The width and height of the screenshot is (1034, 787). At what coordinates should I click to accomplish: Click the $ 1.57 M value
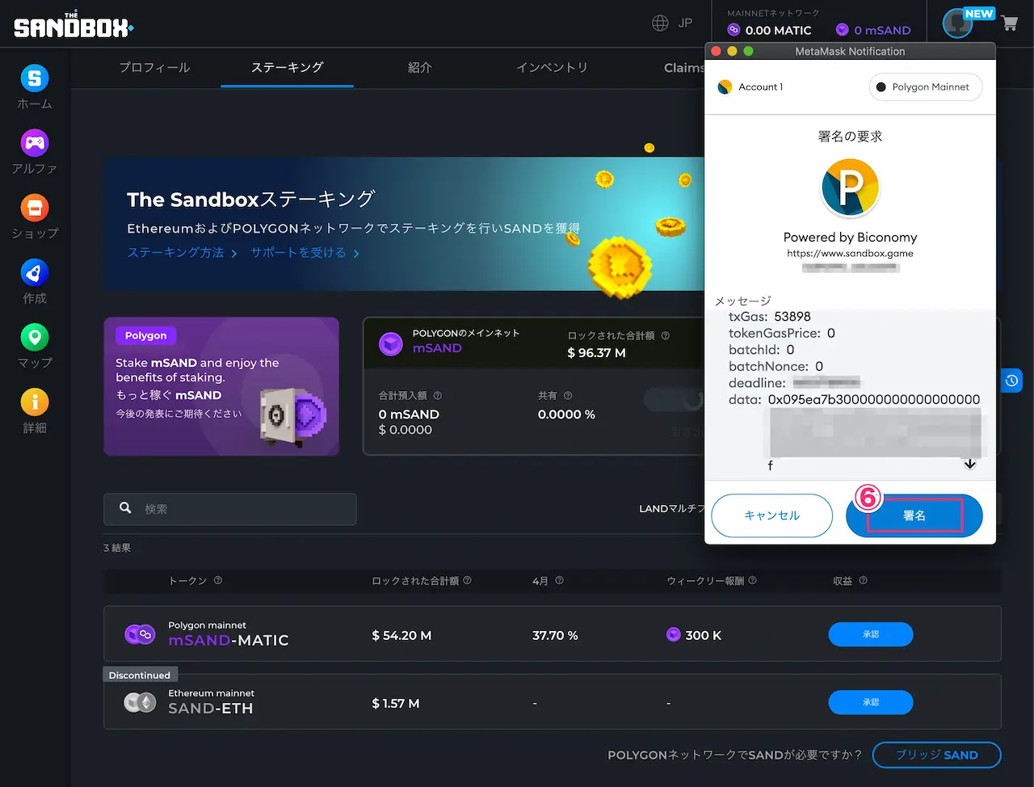pos(396,703)
